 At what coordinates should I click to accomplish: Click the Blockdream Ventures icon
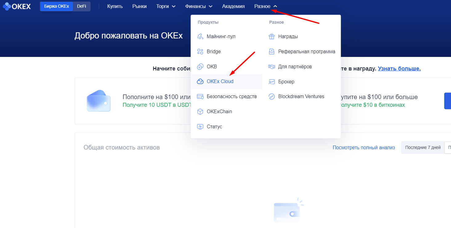(x=272, y=97)
